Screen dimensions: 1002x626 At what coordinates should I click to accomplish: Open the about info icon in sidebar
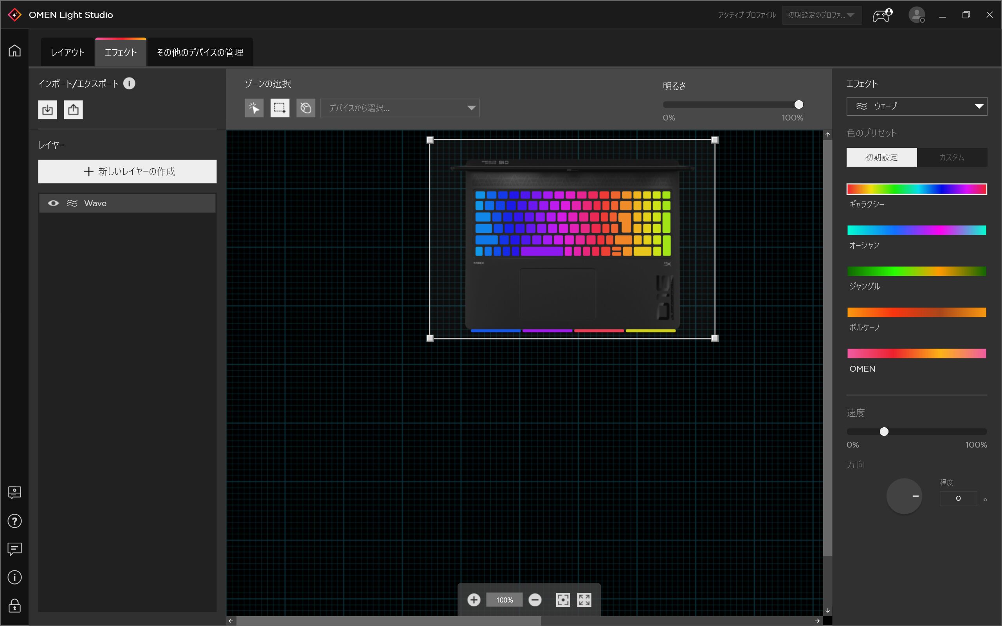coord(14,577)
